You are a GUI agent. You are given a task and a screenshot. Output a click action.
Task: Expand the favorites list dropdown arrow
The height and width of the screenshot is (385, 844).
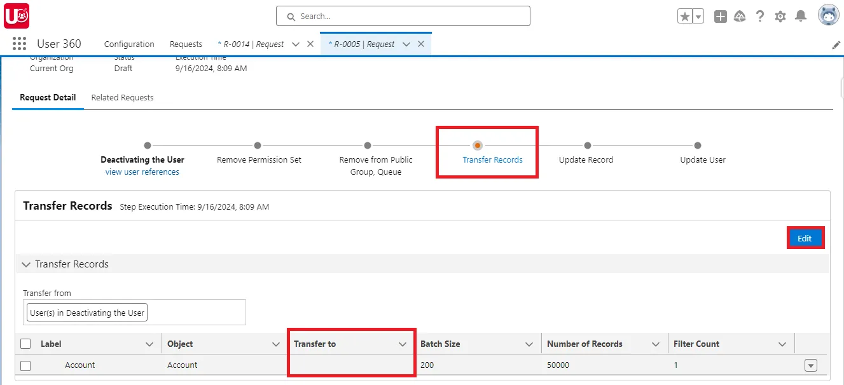click(698, 17)
